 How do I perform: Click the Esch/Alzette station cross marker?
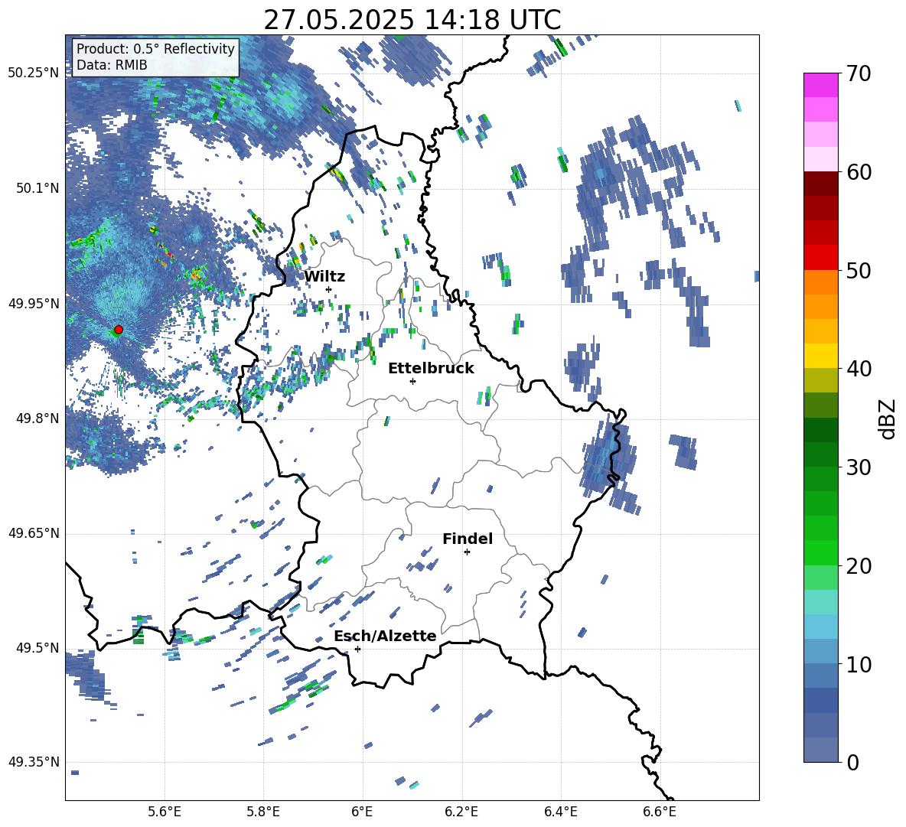(357, 649)
